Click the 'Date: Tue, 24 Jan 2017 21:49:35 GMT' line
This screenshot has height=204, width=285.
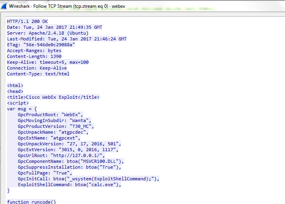point(54,27)
